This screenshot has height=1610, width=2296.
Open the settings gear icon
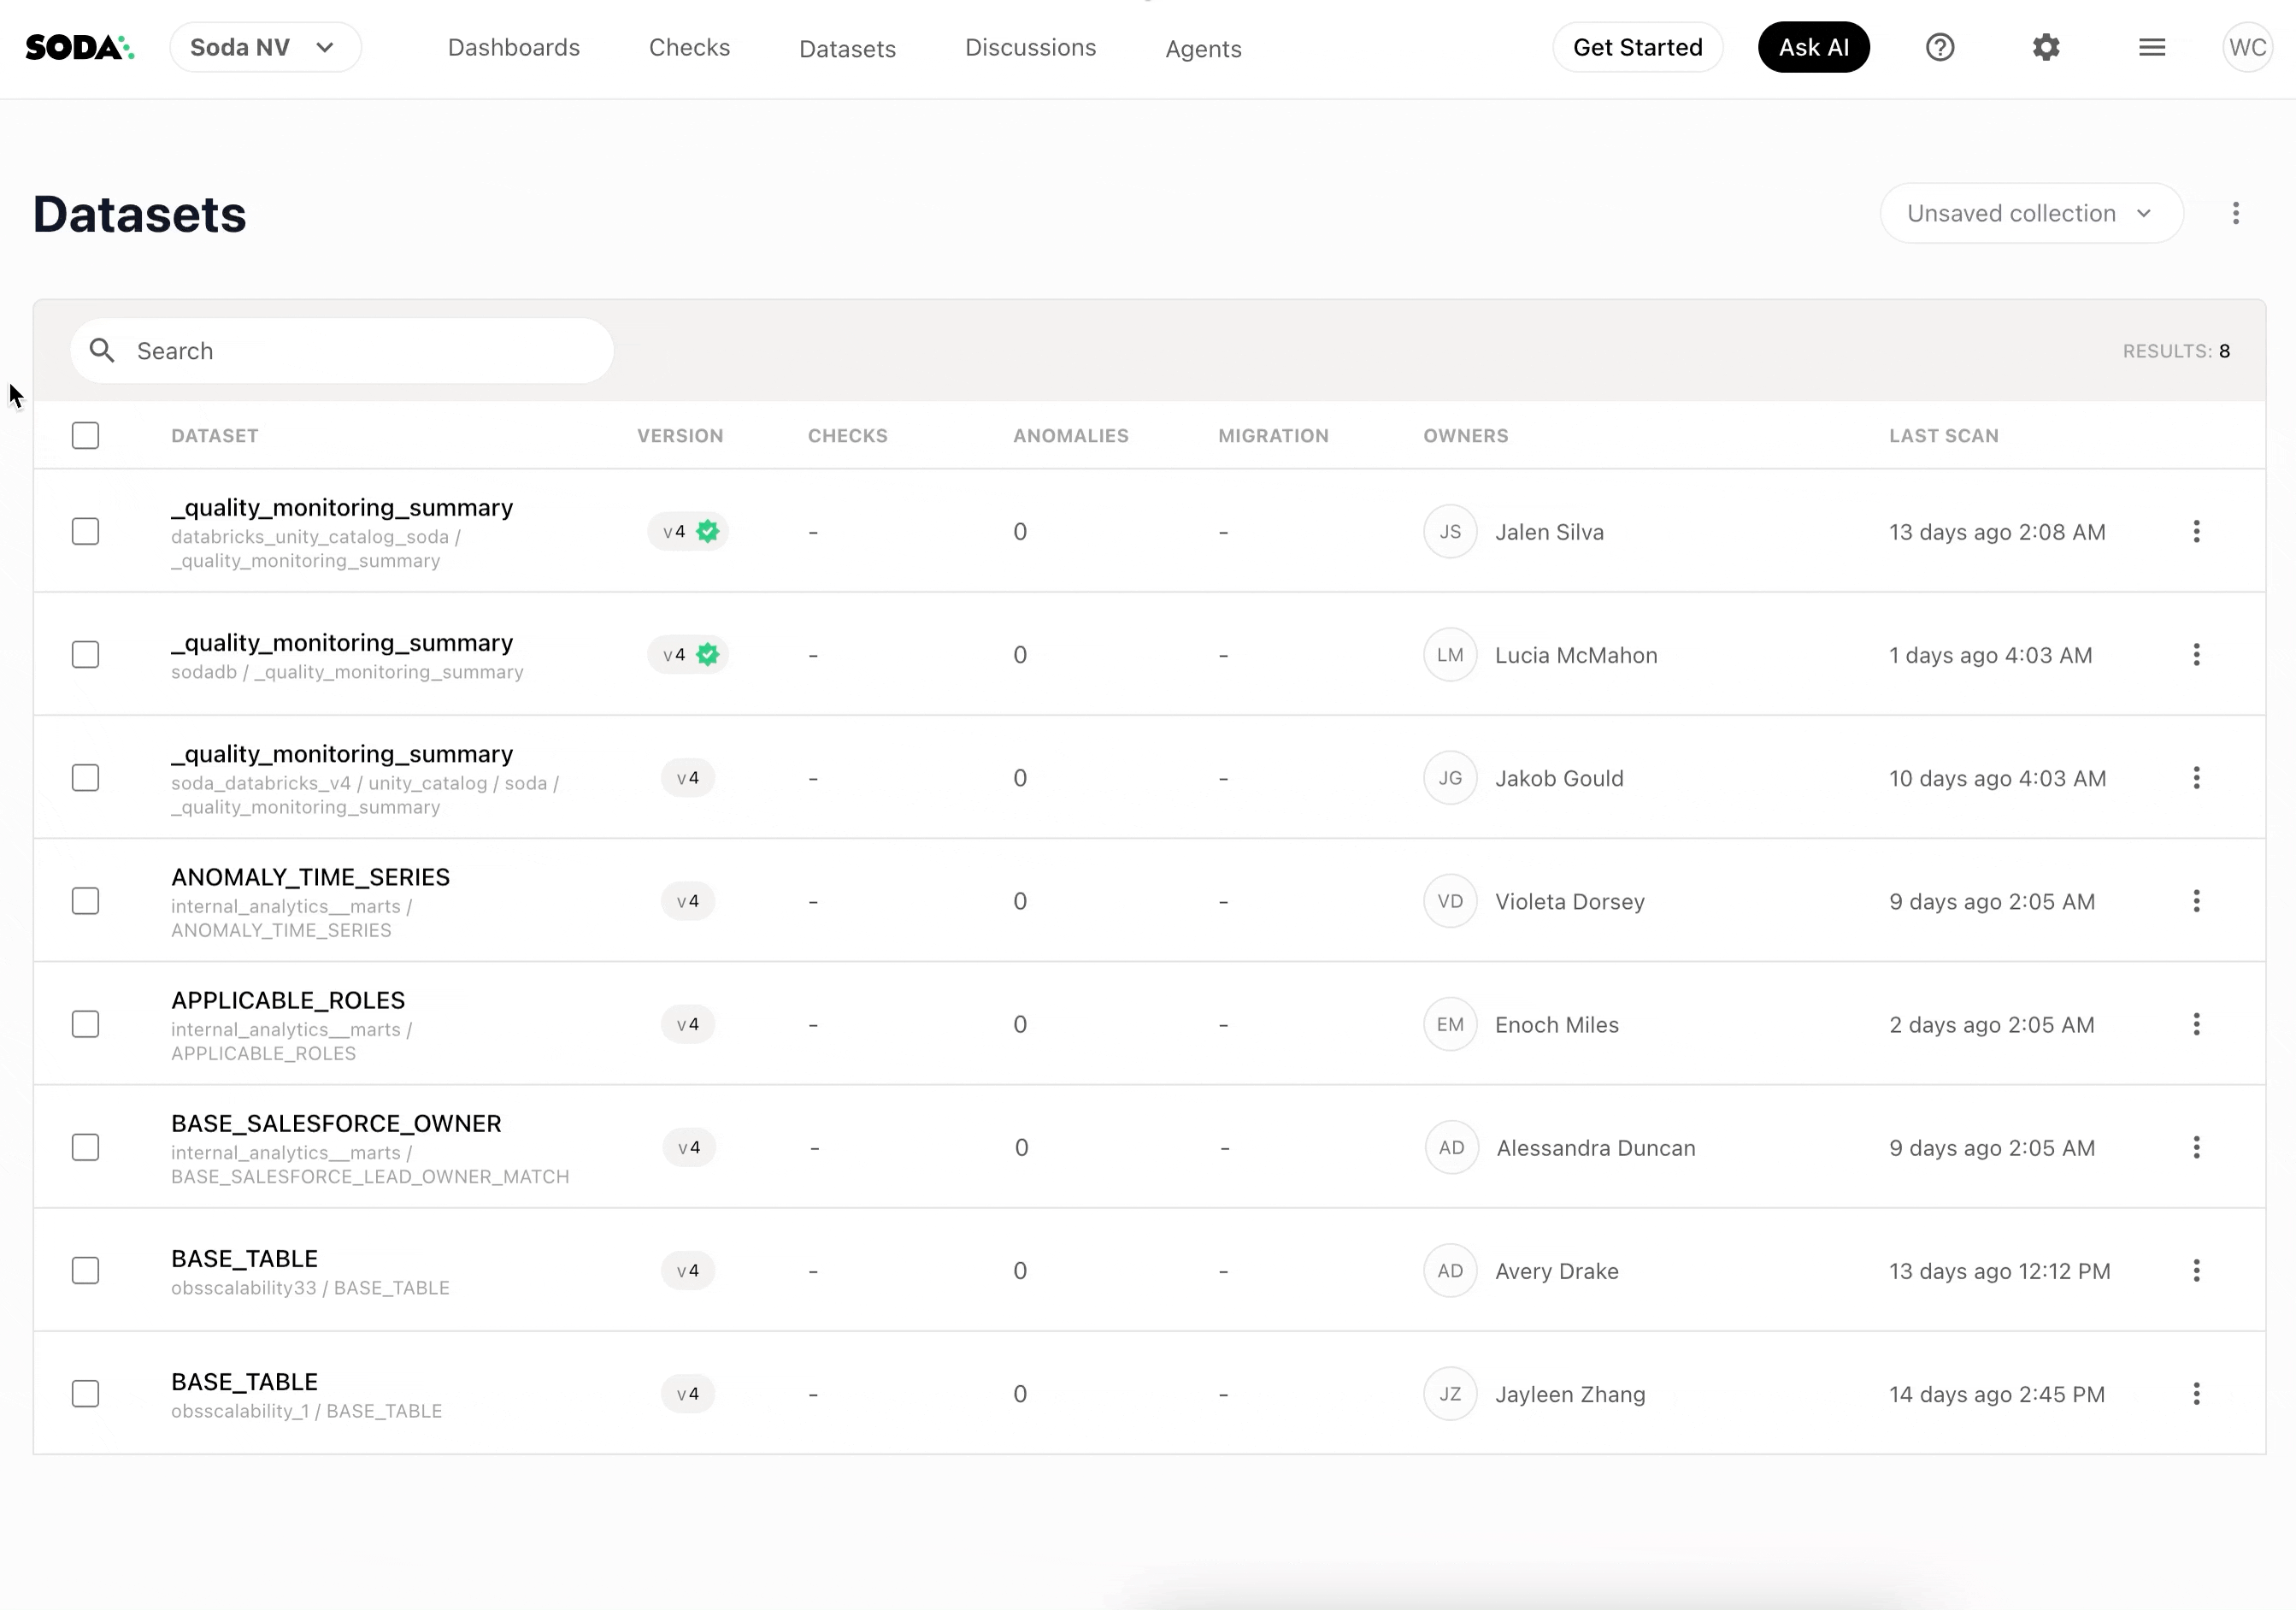(x=2046, y=47)
